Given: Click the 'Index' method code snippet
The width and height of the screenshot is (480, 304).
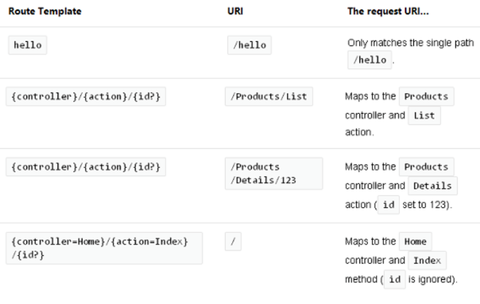Looking at the screenshot, I should [427, 260].
